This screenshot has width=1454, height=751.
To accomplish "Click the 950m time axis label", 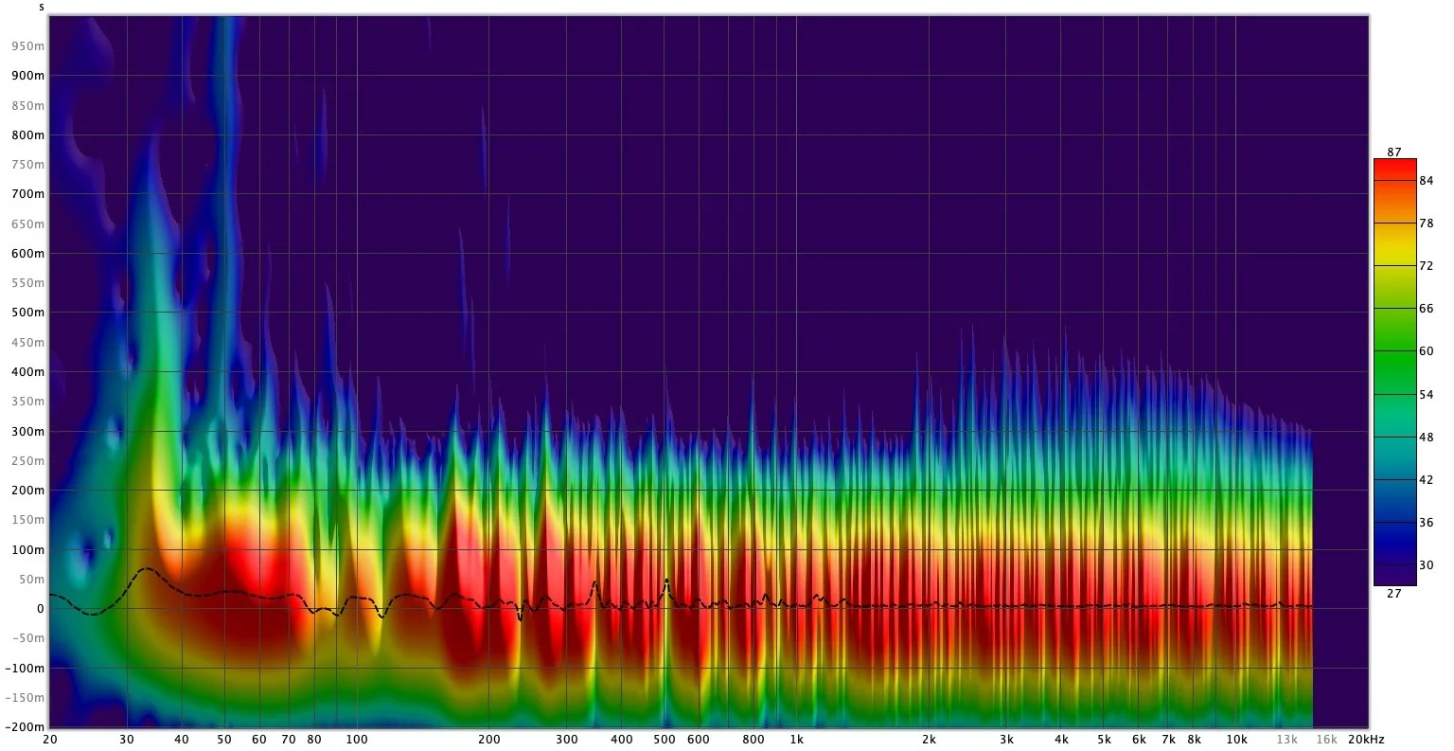I will pyautogui.click(x=28, y=45).
